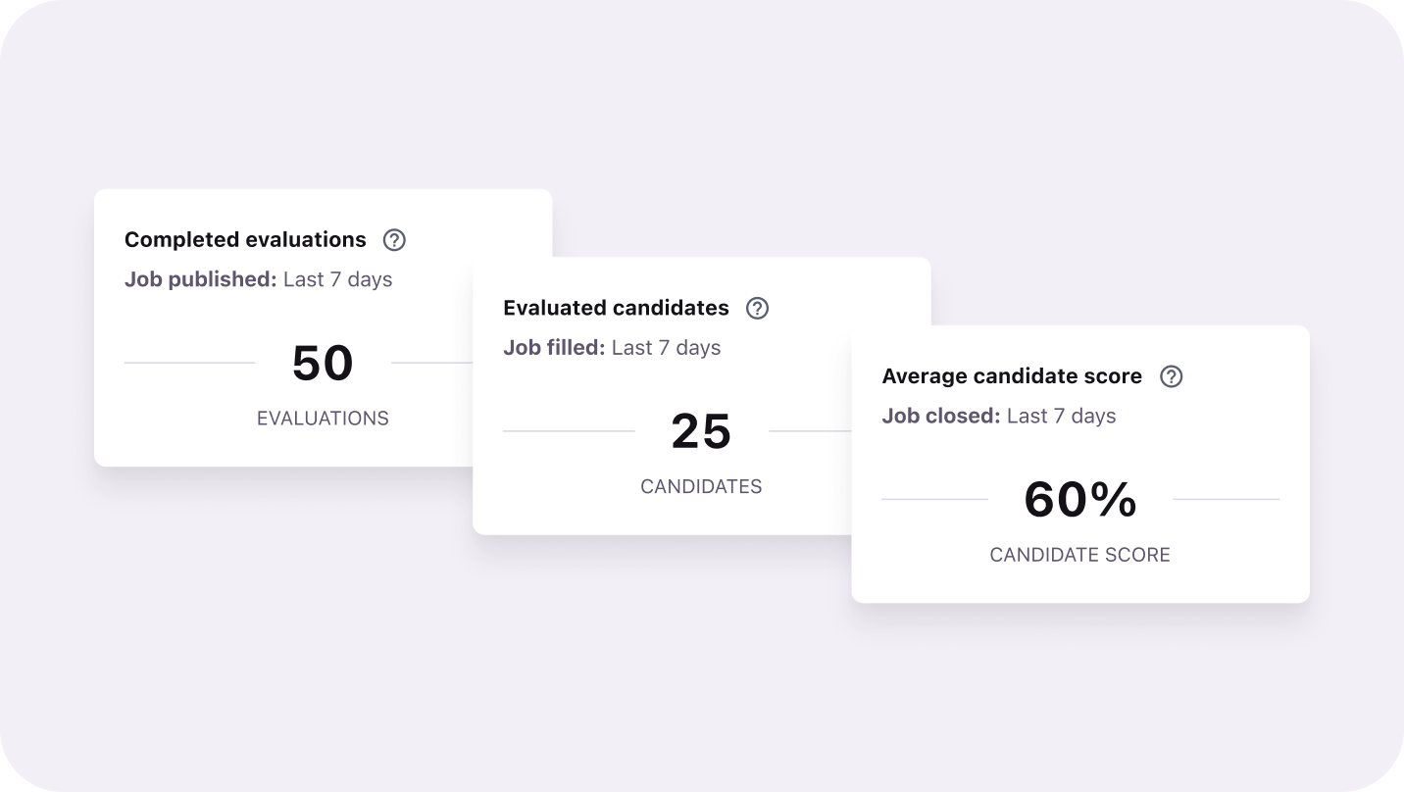Show help for Average candidate score
The image size is (1404, 792).
tap(1172, 376)
